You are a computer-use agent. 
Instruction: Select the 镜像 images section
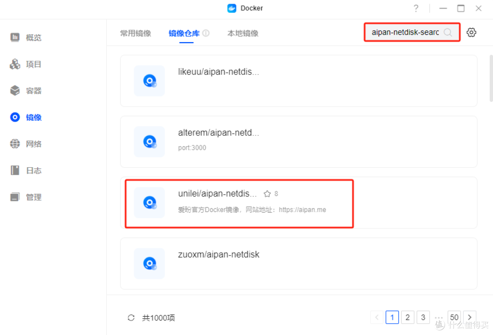26,117
